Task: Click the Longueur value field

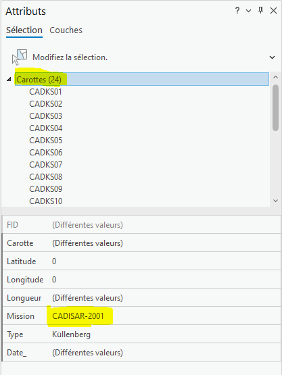Action: [165, 298]
